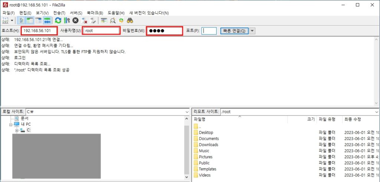Select the Downloads remote folder
380x182 pixels.
[209, 144]
